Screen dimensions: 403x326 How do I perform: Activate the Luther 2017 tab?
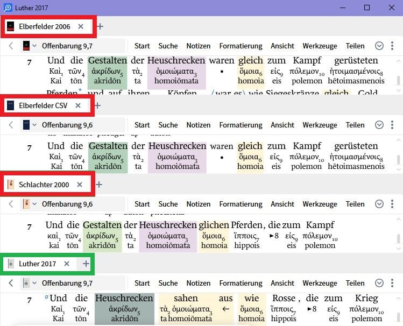pyautogui.click(x=37, y=264)
